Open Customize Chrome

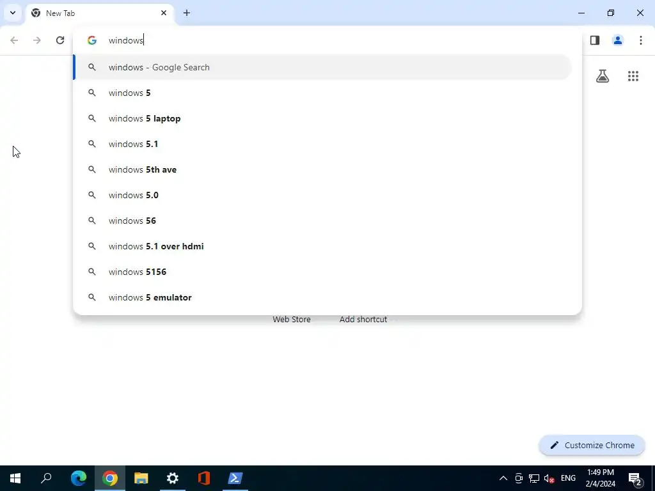pyautogui.click(x=592, y=445)
